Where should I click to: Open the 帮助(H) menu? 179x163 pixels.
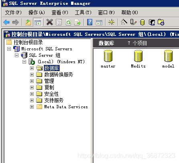point(130,12)
